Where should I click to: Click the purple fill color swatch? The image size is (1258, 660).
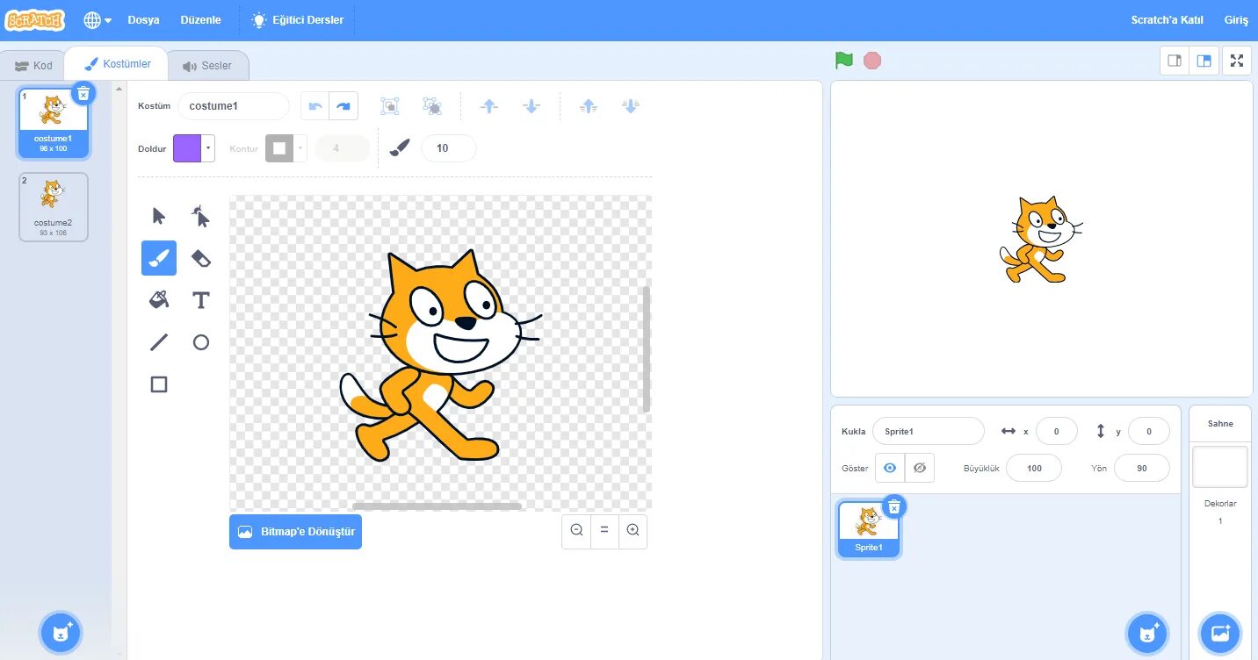(x=187, y=148)
